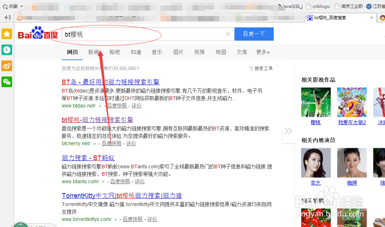The height and width of the screenshot is (227, 385).
Task: Open 百度快照 for www.torrentkittys.com result
Action: 132,219
